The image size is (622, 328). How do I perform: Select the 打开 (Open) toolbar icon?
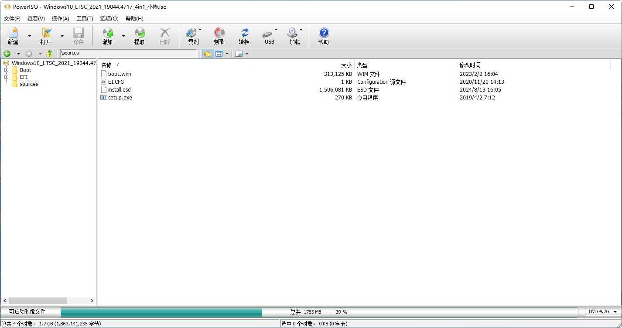[46, 35]
